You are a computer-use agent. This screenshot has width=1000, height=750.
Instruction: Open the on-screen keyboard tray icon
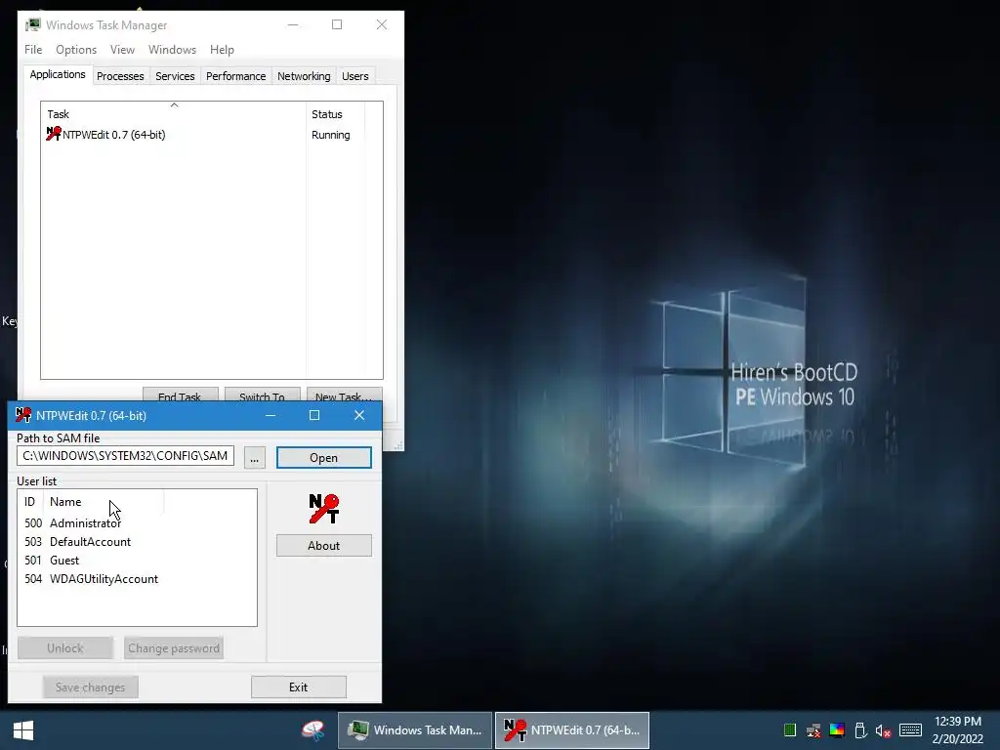pyautogui.click(x=910, y=730)
